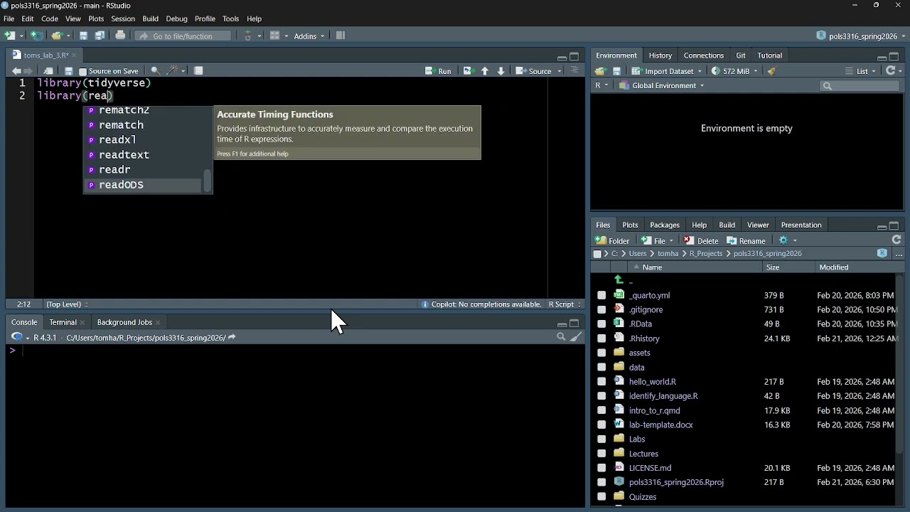910x512 pixels.
Task: Create a new project with toolbar icon
Action: [x=36, y=36]
